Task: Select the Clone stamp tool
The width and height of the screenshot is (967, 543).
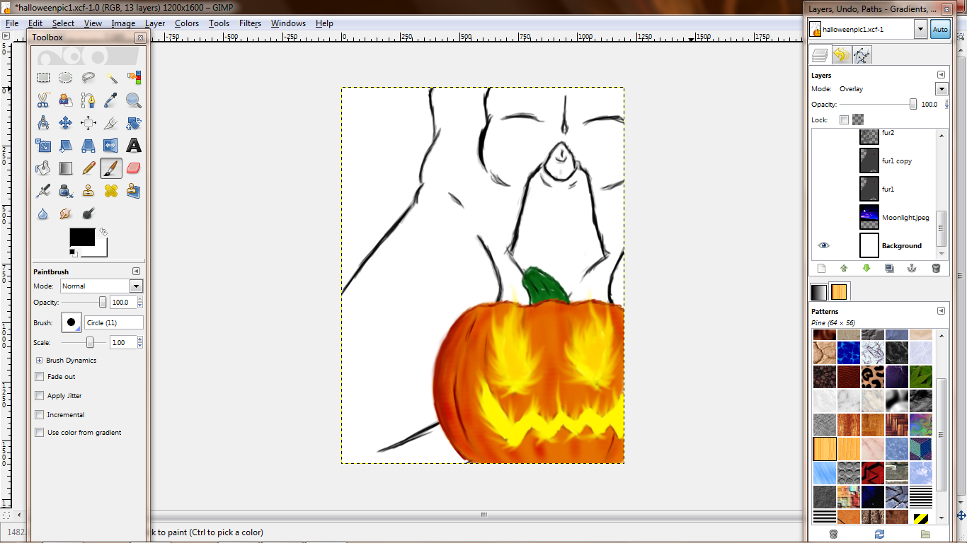Action: [88, 191]
